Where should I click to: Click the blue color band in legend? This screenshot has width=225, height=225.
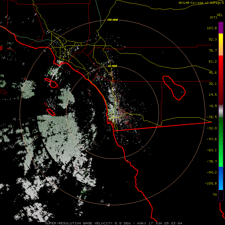click(221, 178)
